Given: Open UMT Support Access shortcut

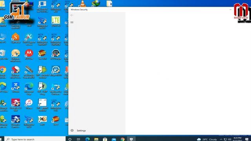Looking at the screenshot, I should point(29,39).
